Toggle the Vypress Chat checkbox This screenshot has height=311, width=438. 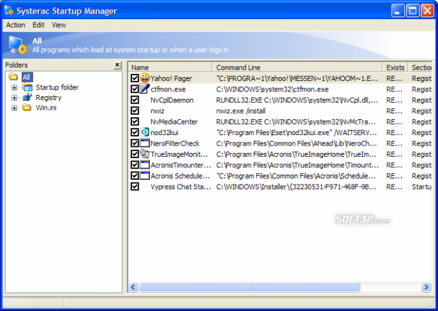coord(135,186)
